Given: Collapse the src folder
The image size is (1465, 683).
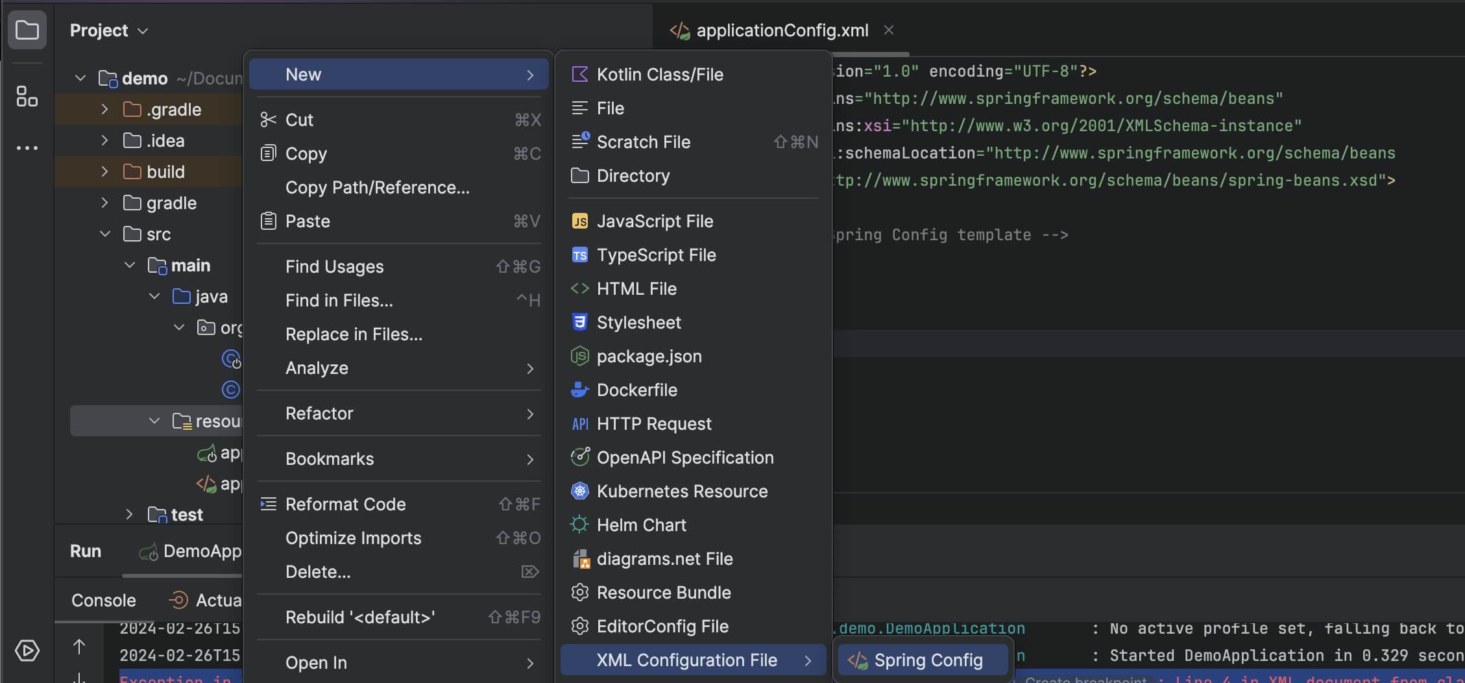Looking at the screenshot, I should pos(104,234).
